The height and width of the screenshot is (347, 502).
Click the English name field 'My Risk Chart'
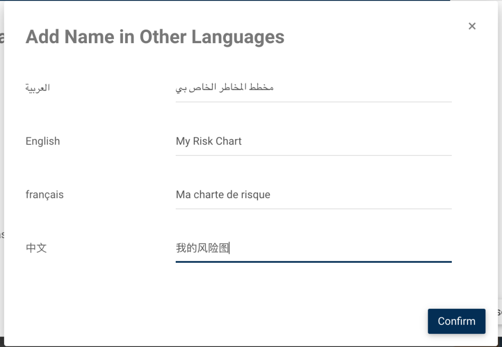click(x=313, y=141)
